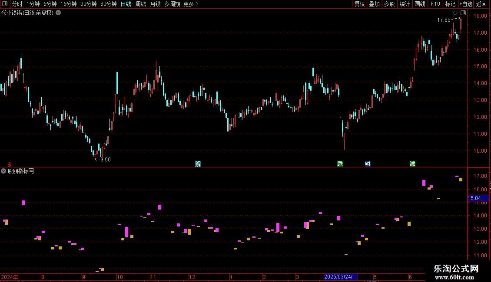Click the 股朋指标网 indicator title
491x282 pixels.
pyautogui.click(x=21, y=171)
